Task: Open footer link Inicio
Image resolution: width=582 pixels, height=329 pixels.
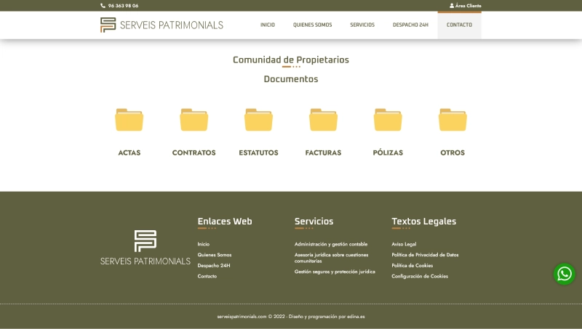Action: [x=204, y=244]
